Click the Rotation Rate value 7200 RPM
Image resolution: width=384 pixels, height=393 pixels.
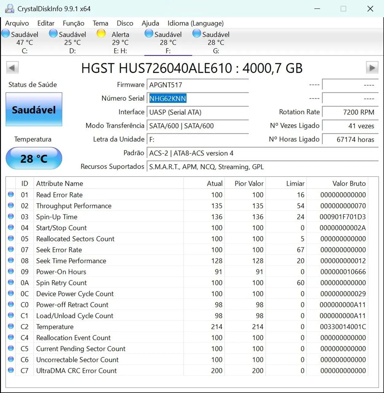pos(350,112)
